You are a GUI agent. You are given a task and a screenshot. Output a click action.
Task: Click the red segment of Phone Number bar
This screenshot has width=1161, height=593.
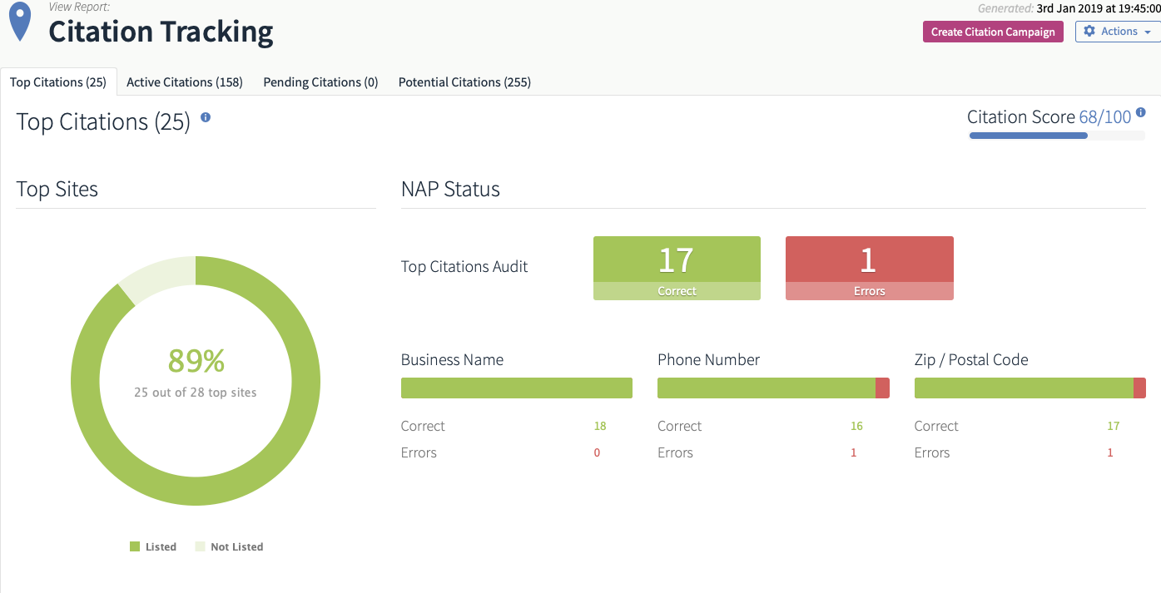(882, 388)
